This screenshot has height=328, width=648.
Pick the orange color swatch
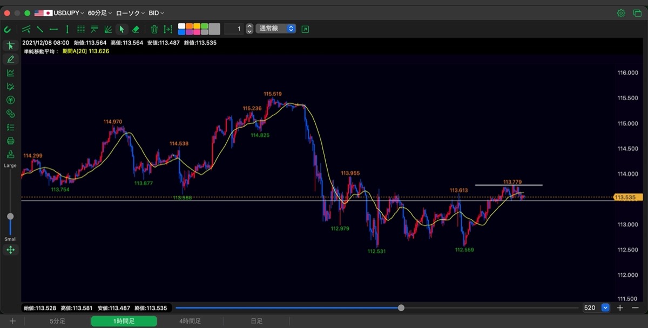point(189,26)
